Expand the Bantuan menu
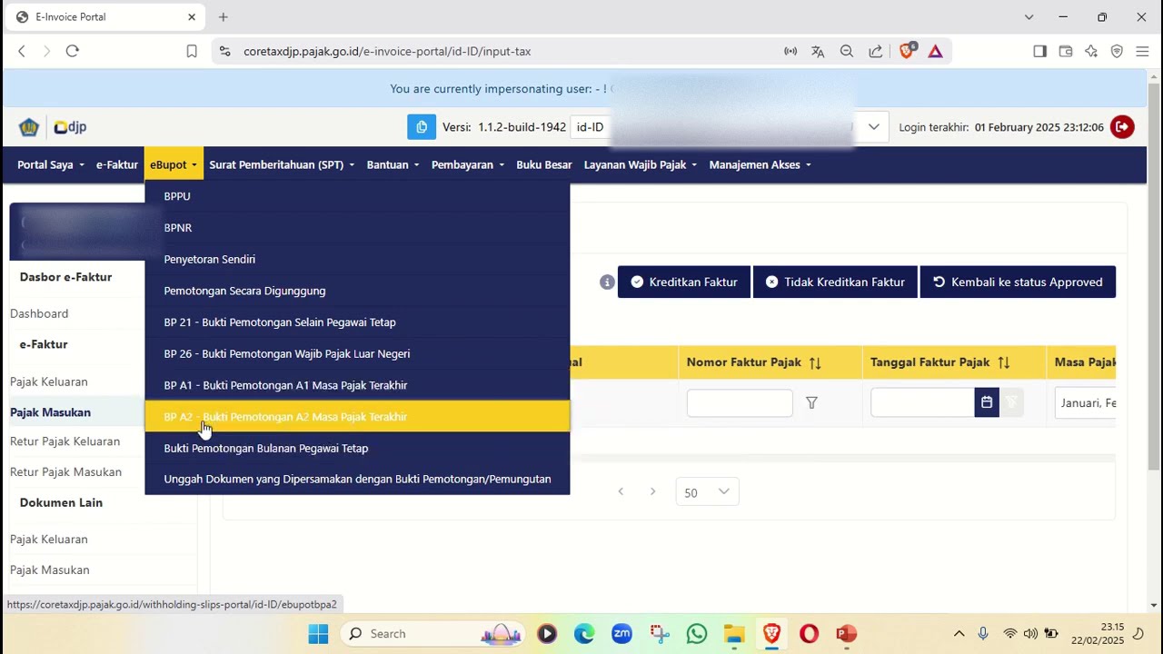Viewport: 1163px width, 654px height. click(x=393, y=164)
